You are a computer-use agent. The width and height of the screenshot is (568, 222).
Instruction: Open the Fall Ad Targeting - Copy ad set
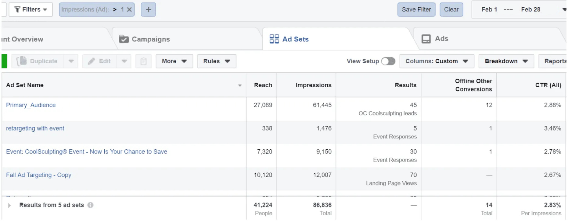[x=38, y=175]
